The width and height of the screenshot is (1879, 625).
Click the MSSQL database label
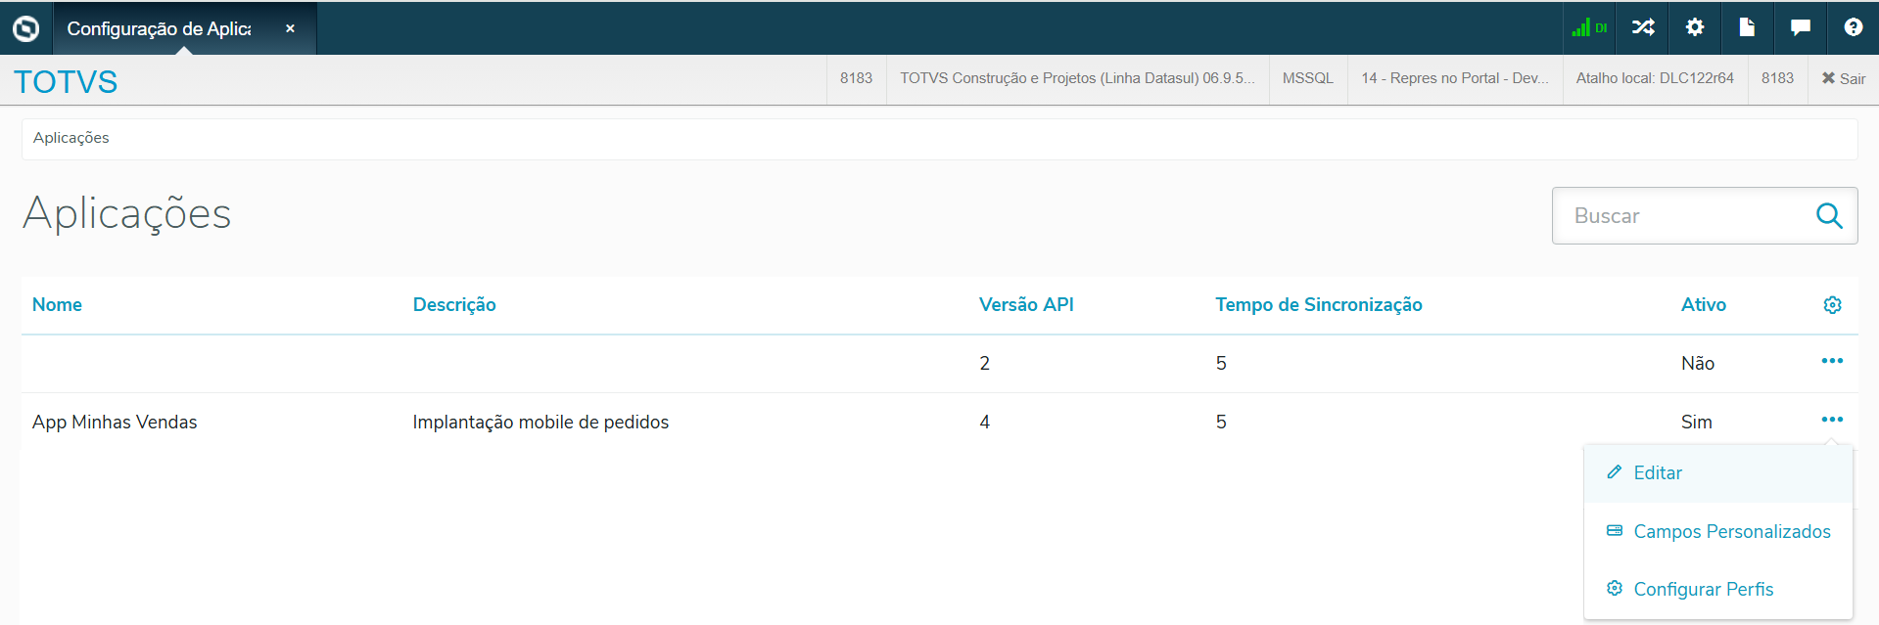(1308, 78)
